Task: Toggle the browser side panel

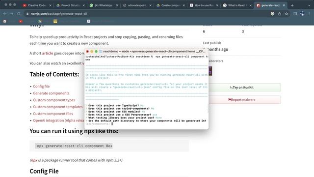Action: pos(295,14)
